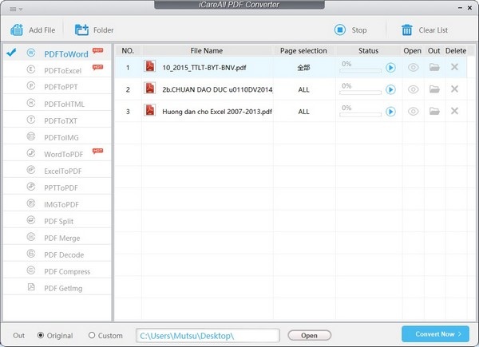The height and width of the screenshot is (347, 479).
Task: Delete 10_2015_TTLT-BYT-BNV.pdf from the list
Action: (x=454, y=67)
